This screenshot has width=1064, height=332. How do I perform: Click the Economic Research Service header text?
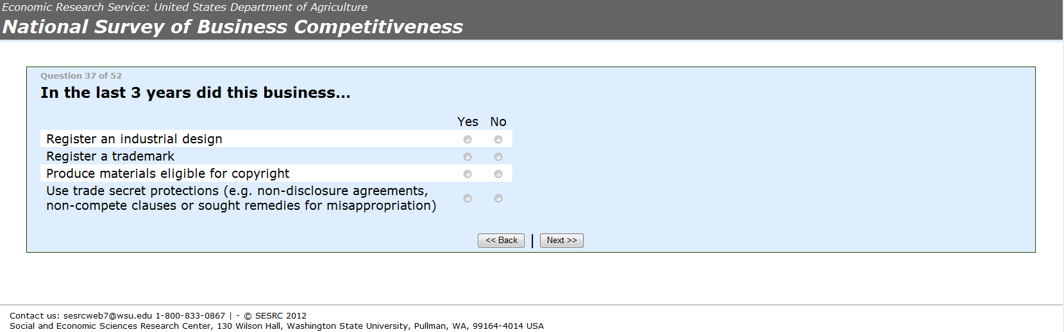(x=185, y=7)
